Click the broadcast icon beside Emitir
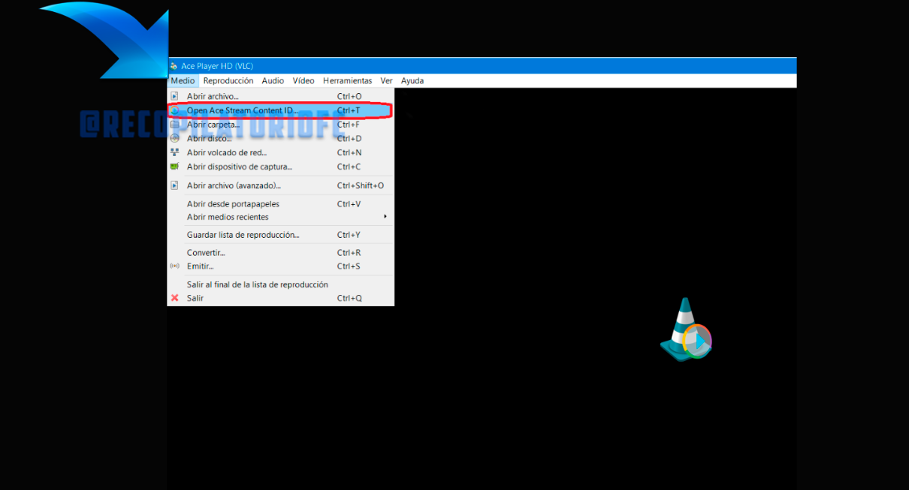 click(175, 266)
